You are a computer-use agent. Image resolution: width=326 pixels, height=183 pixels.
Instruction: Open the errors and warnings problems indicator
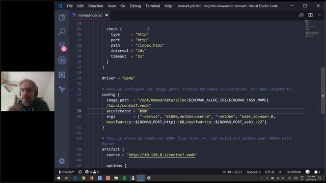click(92, 172)
